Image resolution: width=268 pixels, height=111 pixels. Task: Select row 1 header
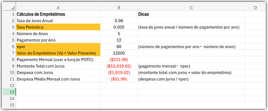click(9, 14)
